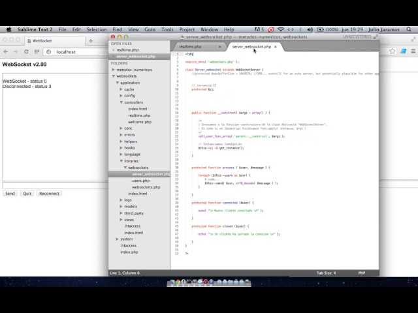Open welcome.php in the controllers folder
The width and height of the screenshot is (418, 313).
[140, 122]
